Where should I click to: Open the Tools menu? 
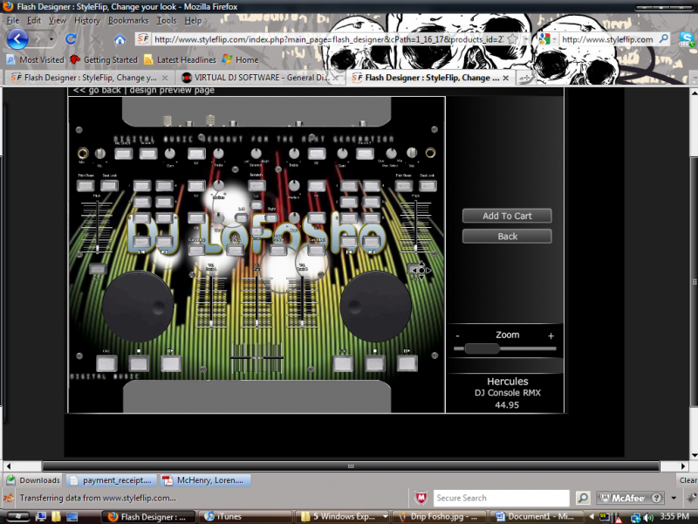pyautogui.click(x=167, y=20)
